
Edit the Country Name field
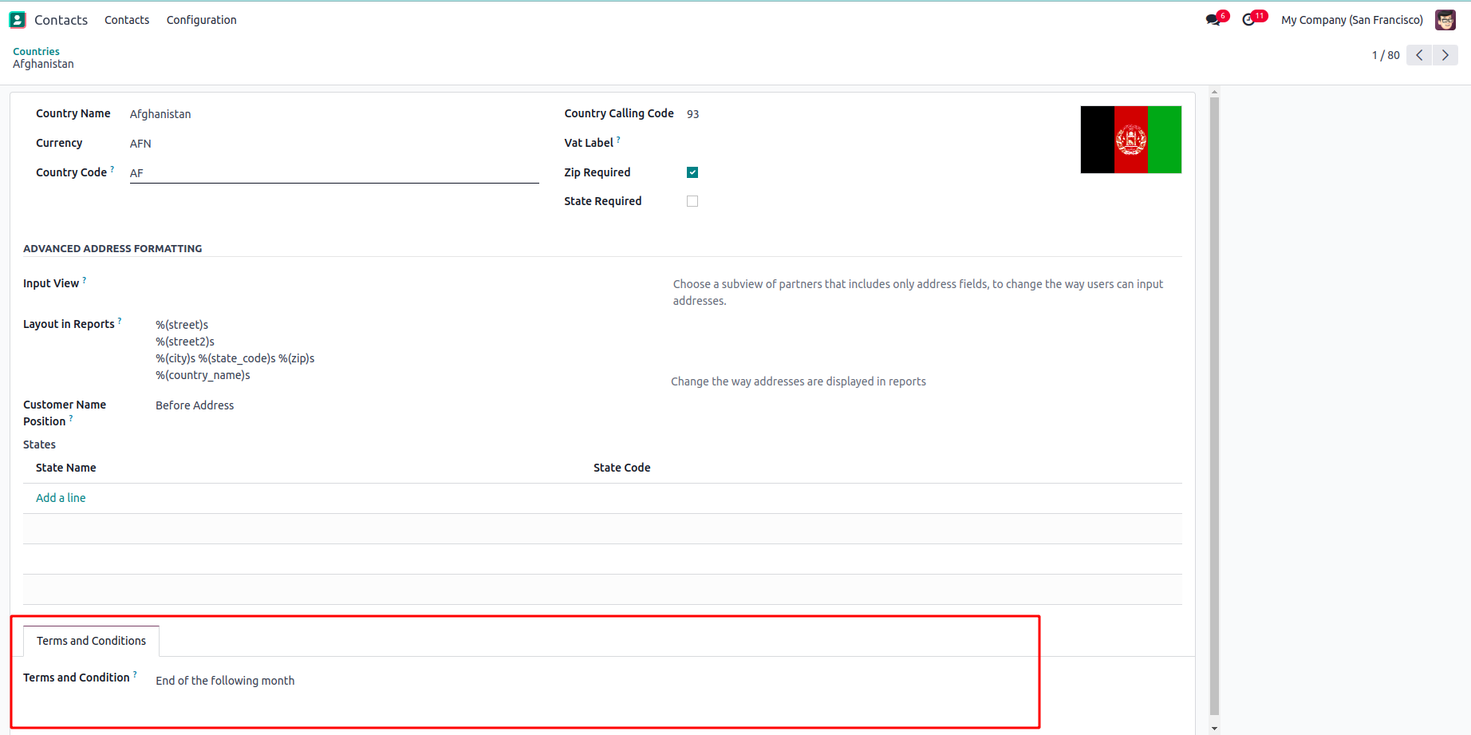click(x=334, y=114)
